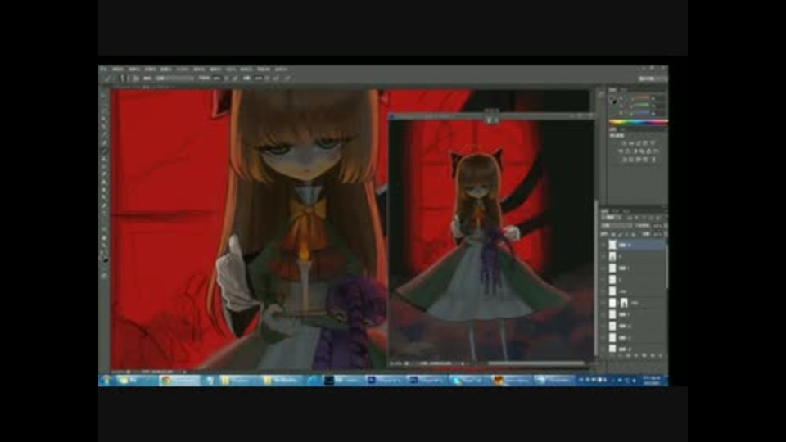Switch to the Swatches tab

tap(624, 90)
